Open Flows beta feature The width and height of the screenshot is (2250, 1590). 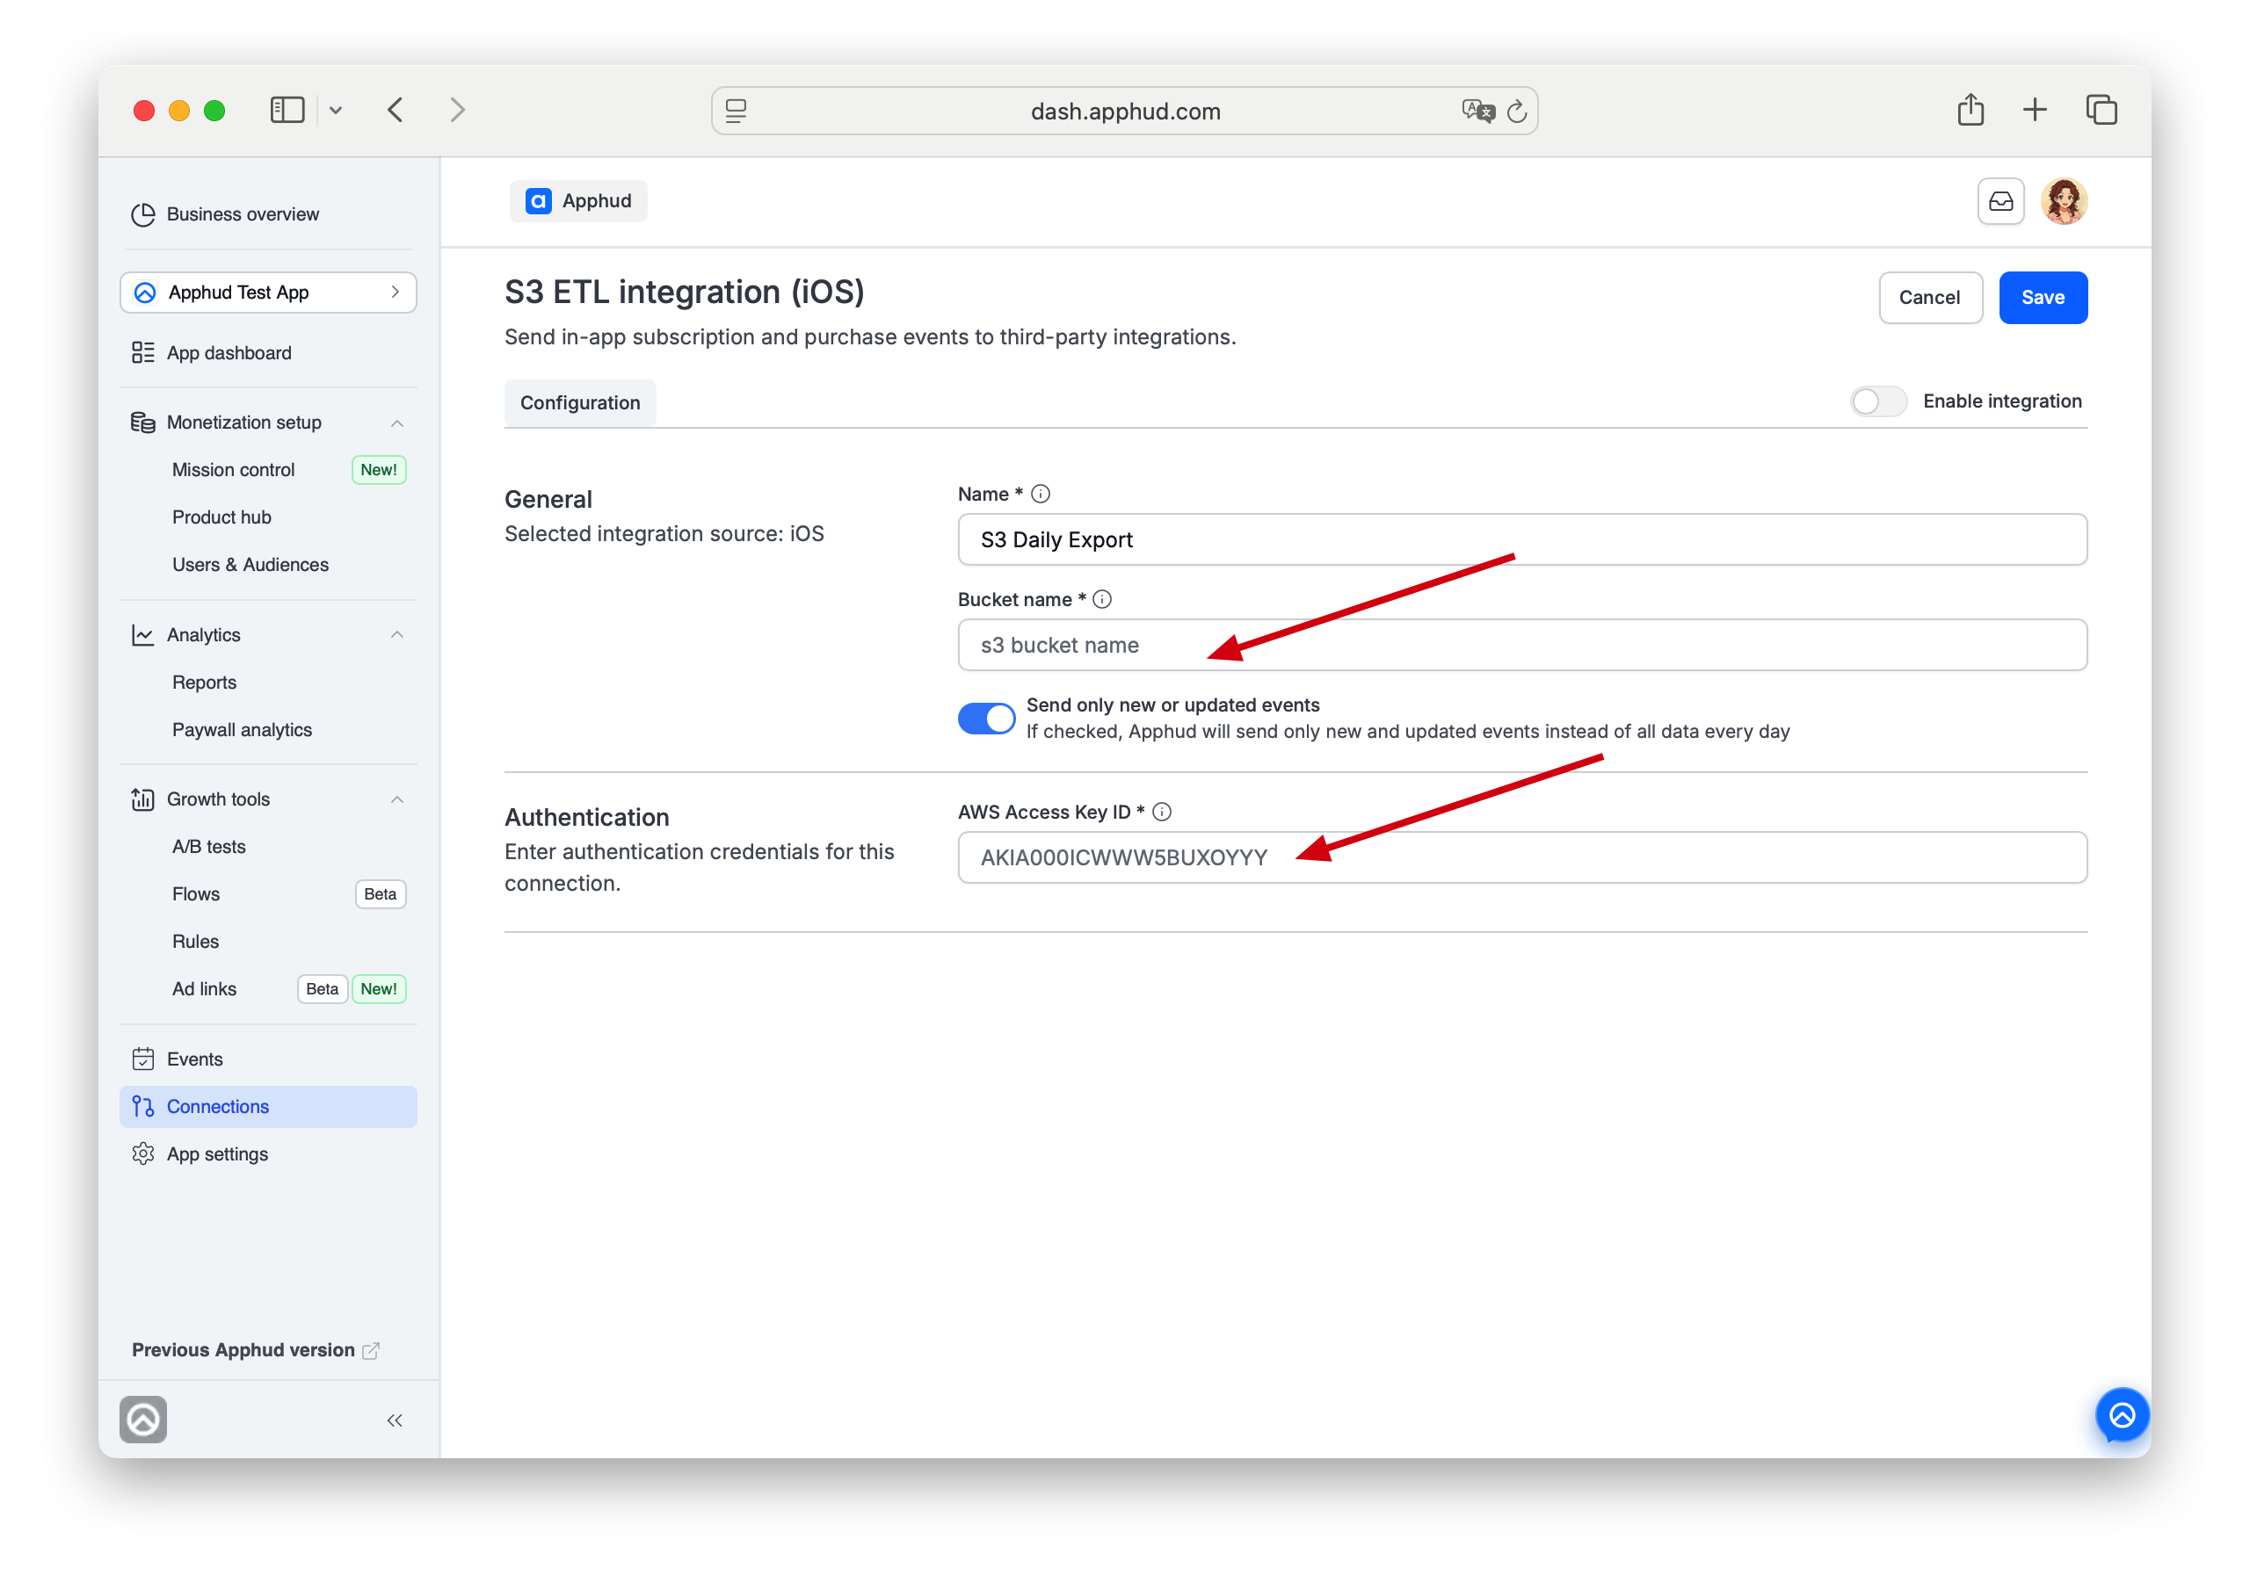[195, 893]
